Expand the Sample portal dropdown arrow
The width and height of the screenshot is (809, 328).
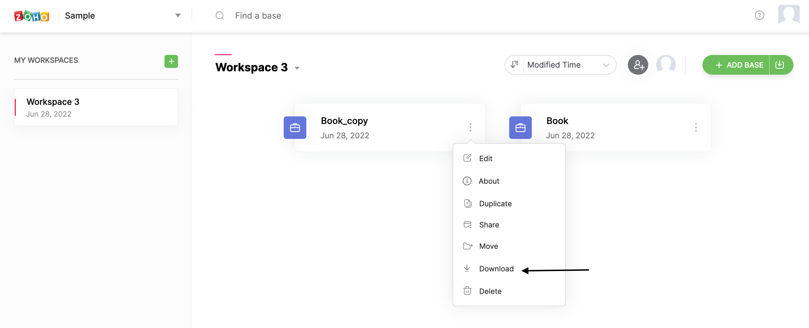coord(178,15)
